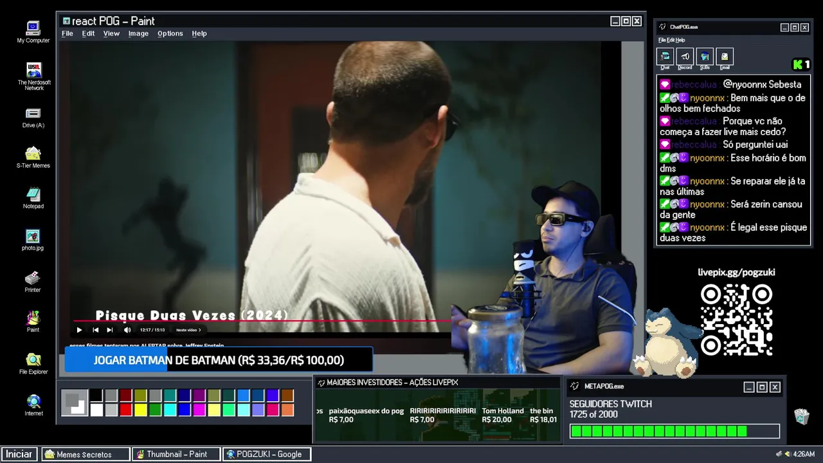Click the Iniciar start button
Viewport: 823px width, 463px height.
pyautogui.click(x=19, y=454)
